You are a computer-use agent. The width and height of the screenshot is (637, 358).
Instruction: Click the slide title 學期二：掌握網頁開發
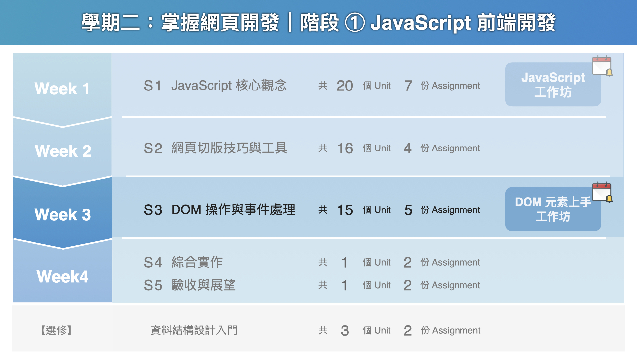(180, 23)
